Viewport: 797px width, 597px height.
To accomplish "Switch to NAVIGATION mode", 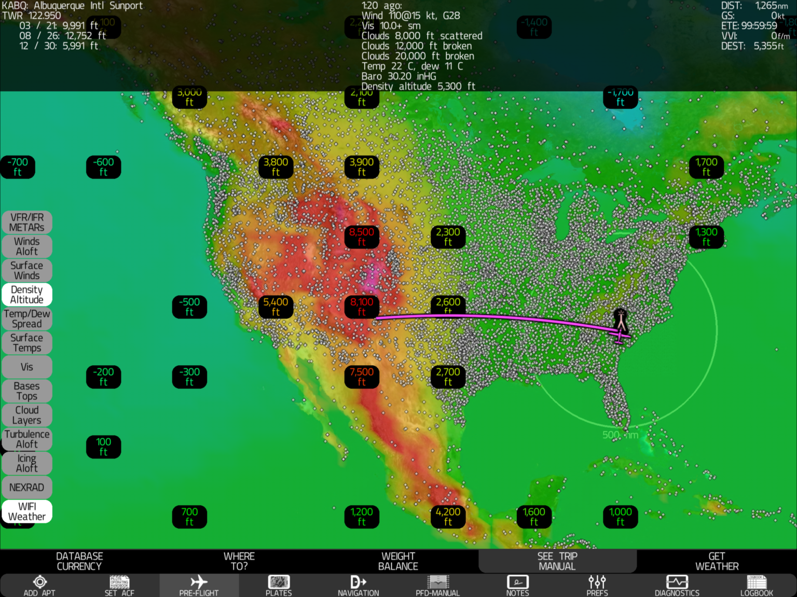I will [358, 585].
